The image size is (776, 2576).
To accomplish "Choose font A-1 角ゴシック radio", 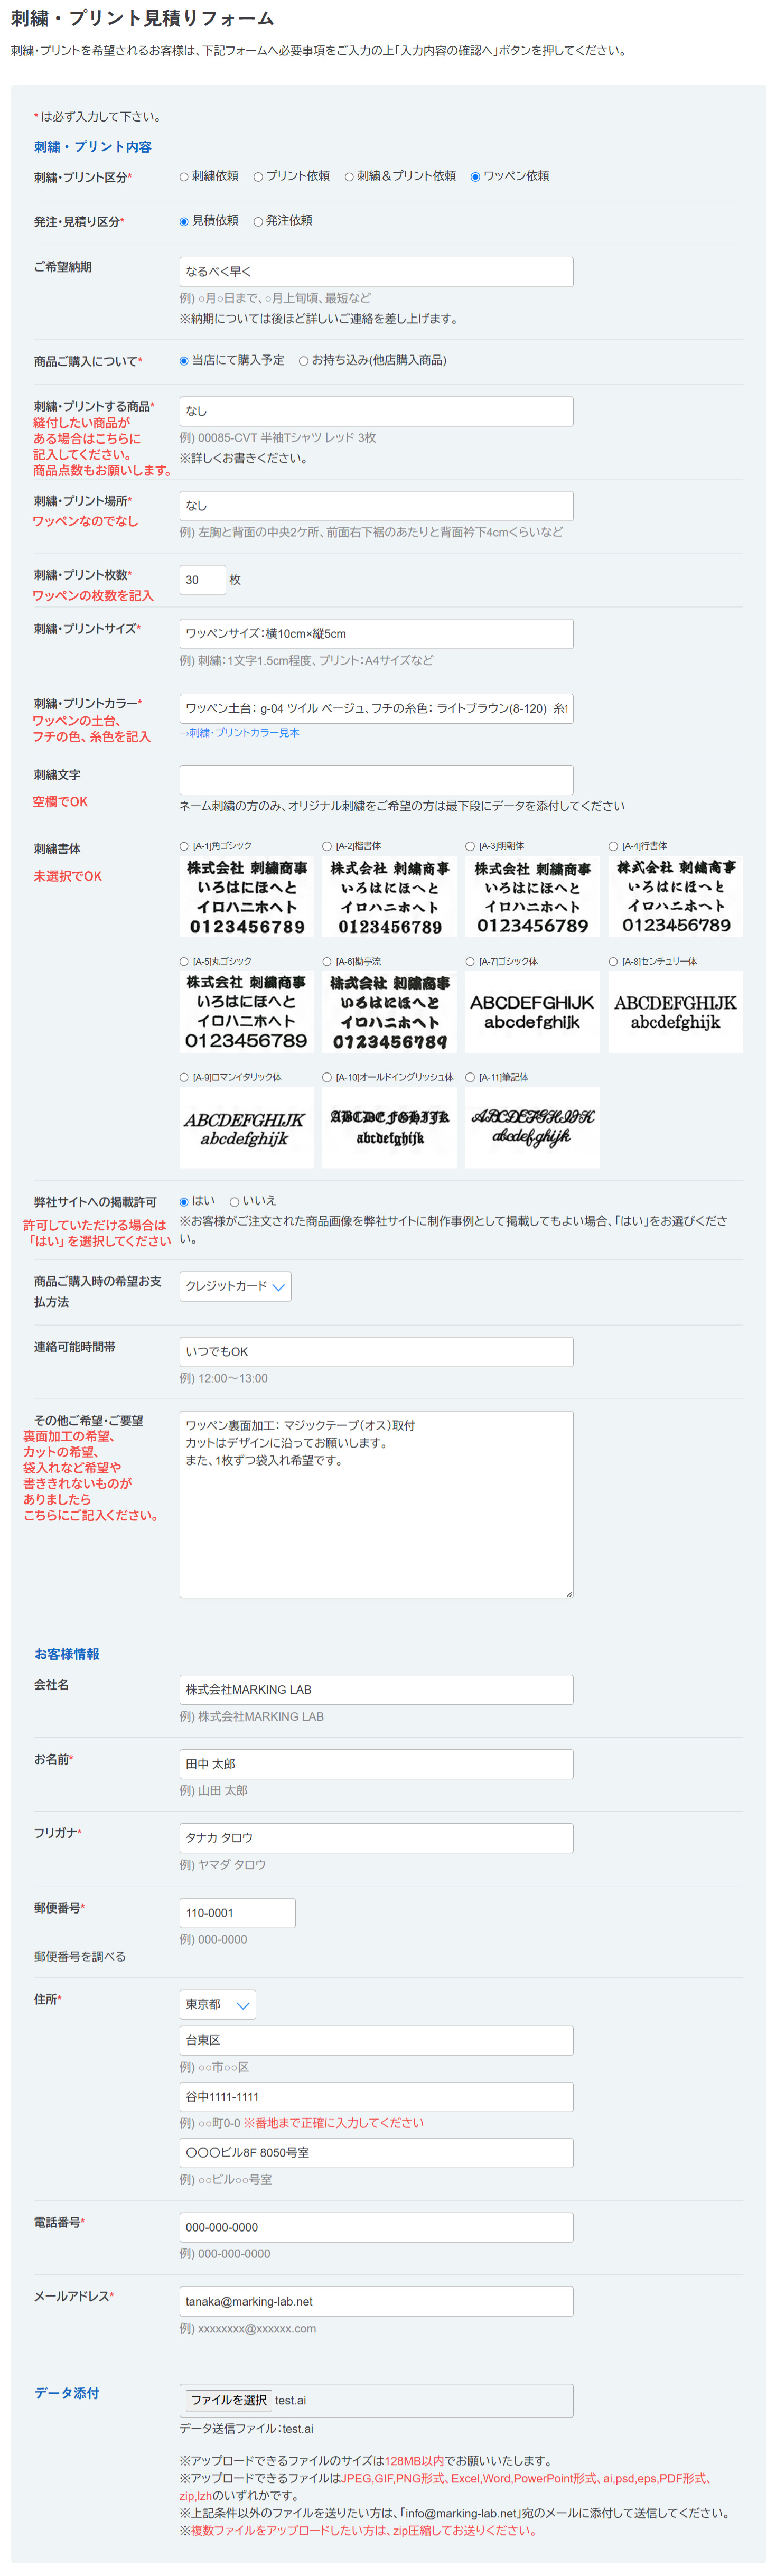I will [184, 846].
